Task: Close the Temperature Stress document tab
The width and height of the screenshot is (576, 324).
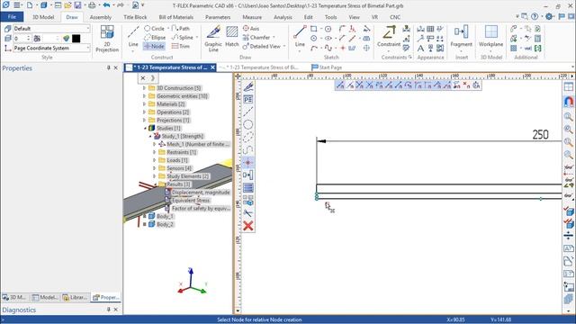Action: pyautogui.click(x=212, y=67)
